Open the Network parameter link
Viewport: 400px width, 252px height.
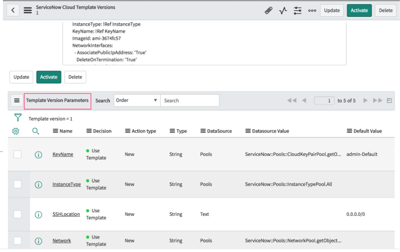point(62,240)
